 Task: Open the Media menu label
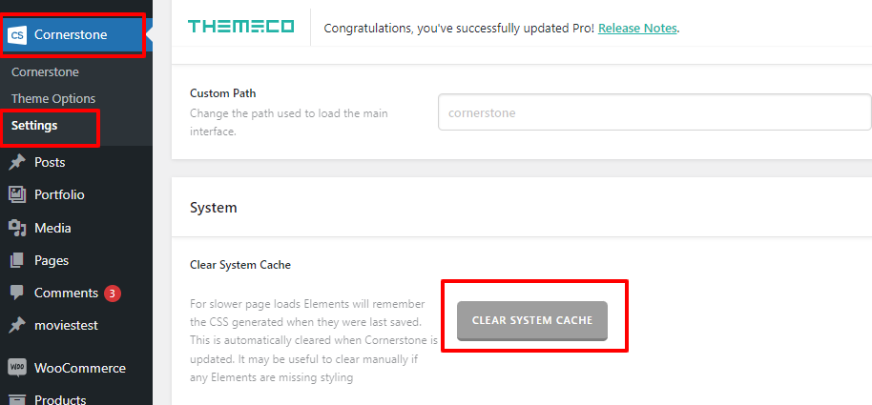click(x=52, y=228)
